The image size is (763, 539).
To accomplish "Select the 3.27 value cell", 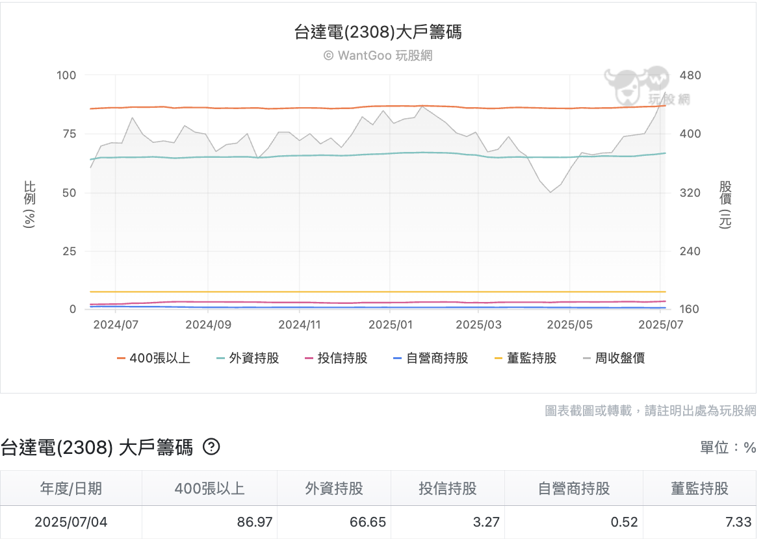I will point(448,522).
